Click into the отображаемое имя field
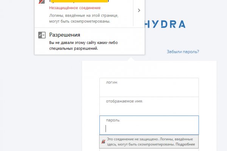Image resolution: width=227 pixels, height=151 pixels. click(x=149, y=110)
